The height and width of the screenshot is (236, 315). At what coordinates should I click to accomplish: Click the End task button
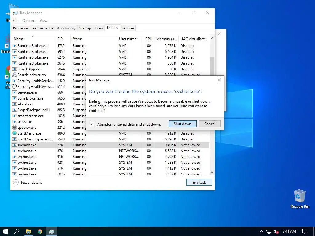coord(199,182)
